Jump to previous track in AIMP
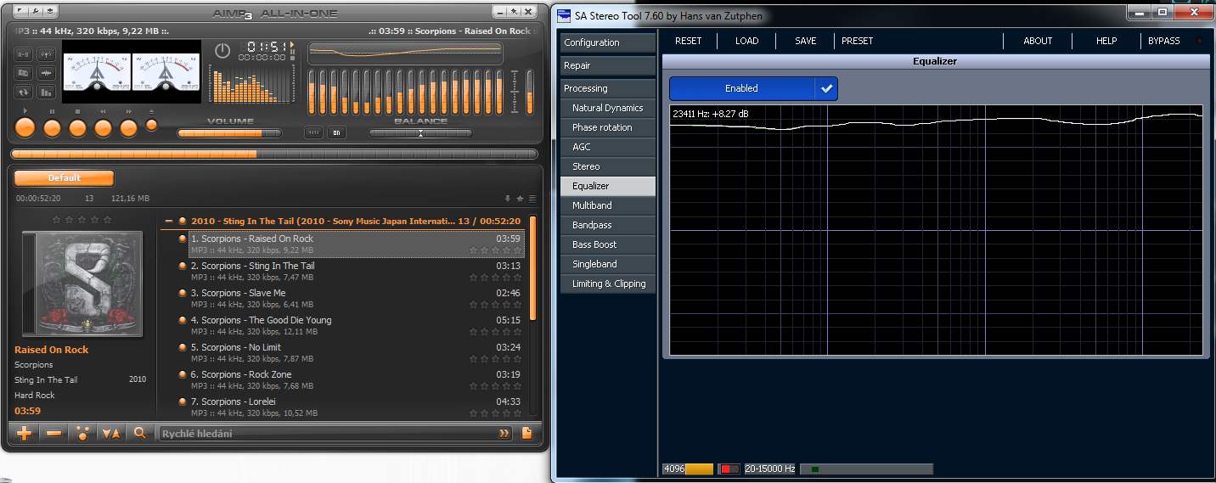The image size is (1216, 483). tap(103, 127)
